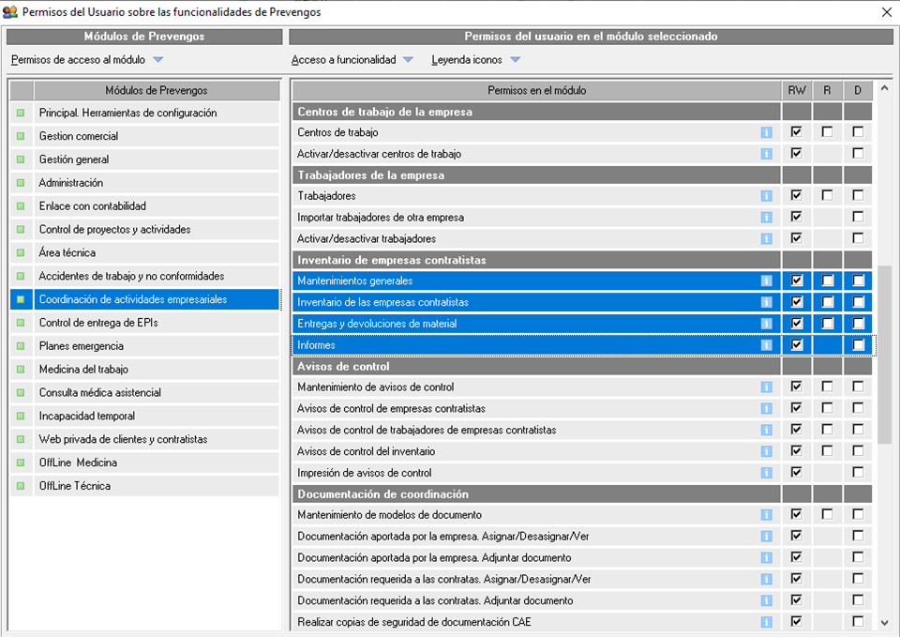Select Gestión comercial module
Viewport: 900px width, 637px height.
coord(79,136)
